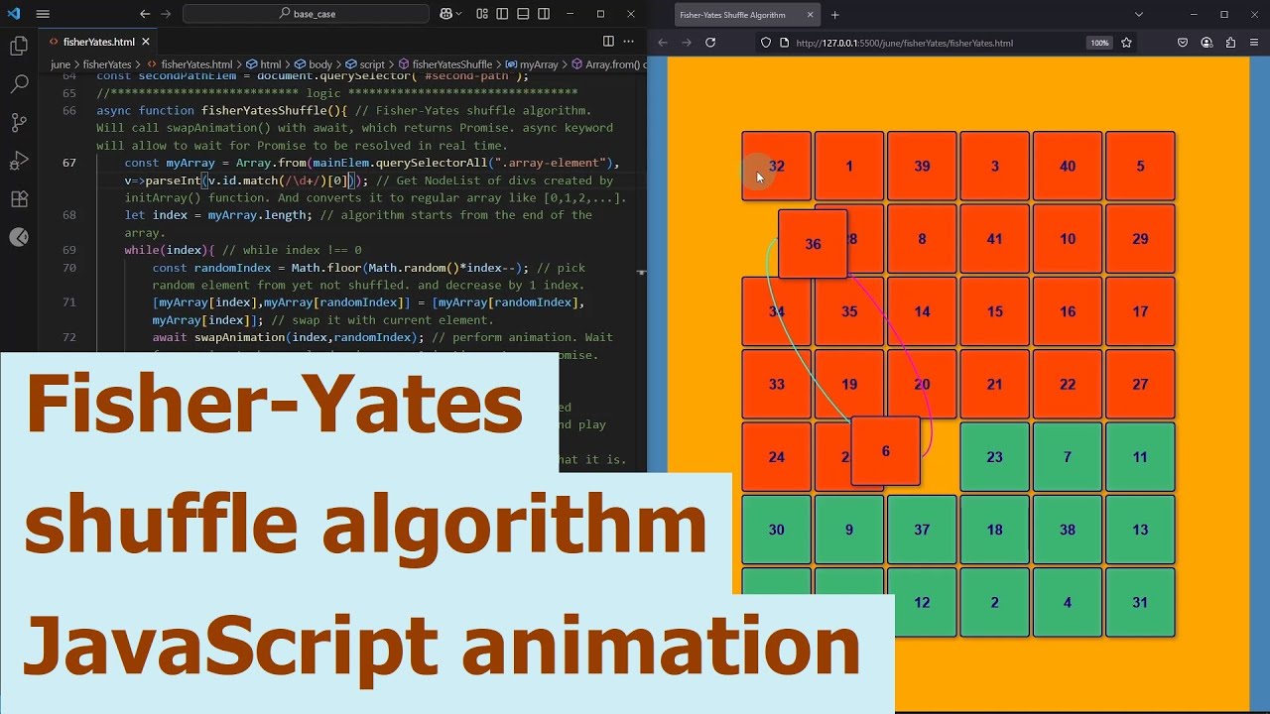Click the base_case command center search box
The image size is (1270, 714).
(x=306, y=14)
